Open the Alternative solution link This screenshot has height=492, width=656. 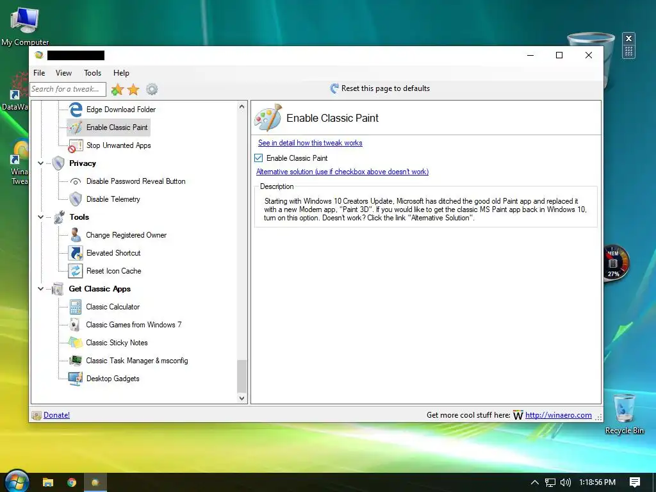pos(342,172)
